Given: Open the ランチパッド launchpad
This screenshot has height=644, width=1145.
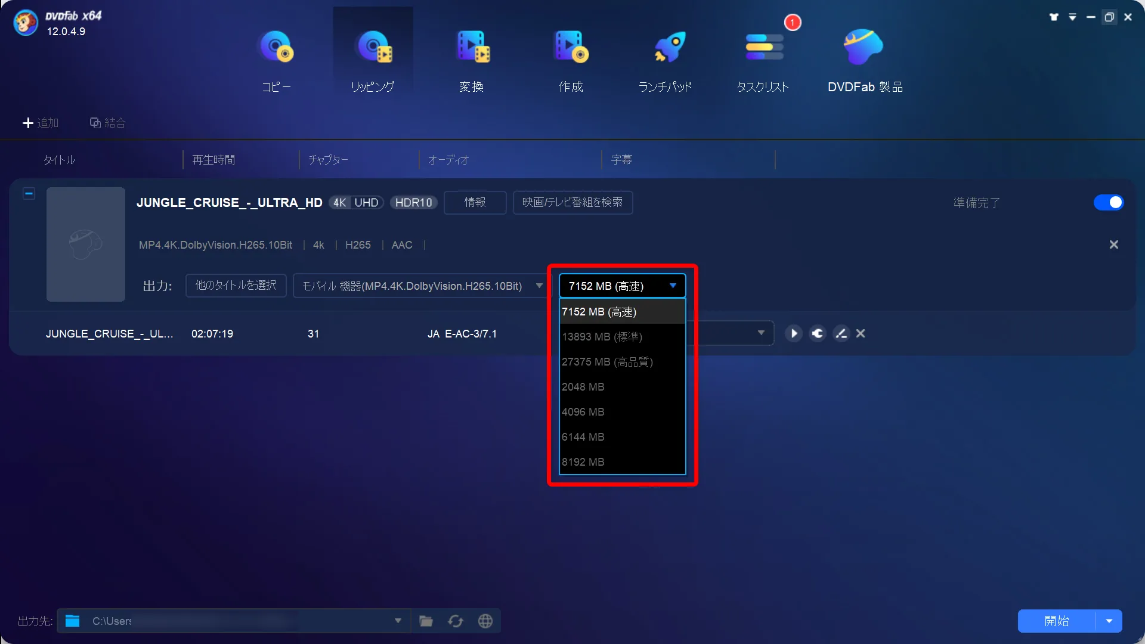Looking at the screenshot, I should (x=666, y=61).
